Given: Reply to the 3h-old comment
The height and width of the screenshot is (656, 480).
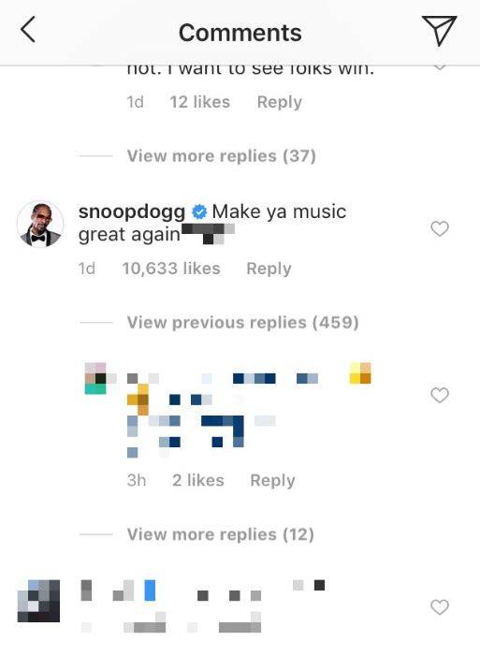Looking at the screenshot, I should (x=272, y=480).
